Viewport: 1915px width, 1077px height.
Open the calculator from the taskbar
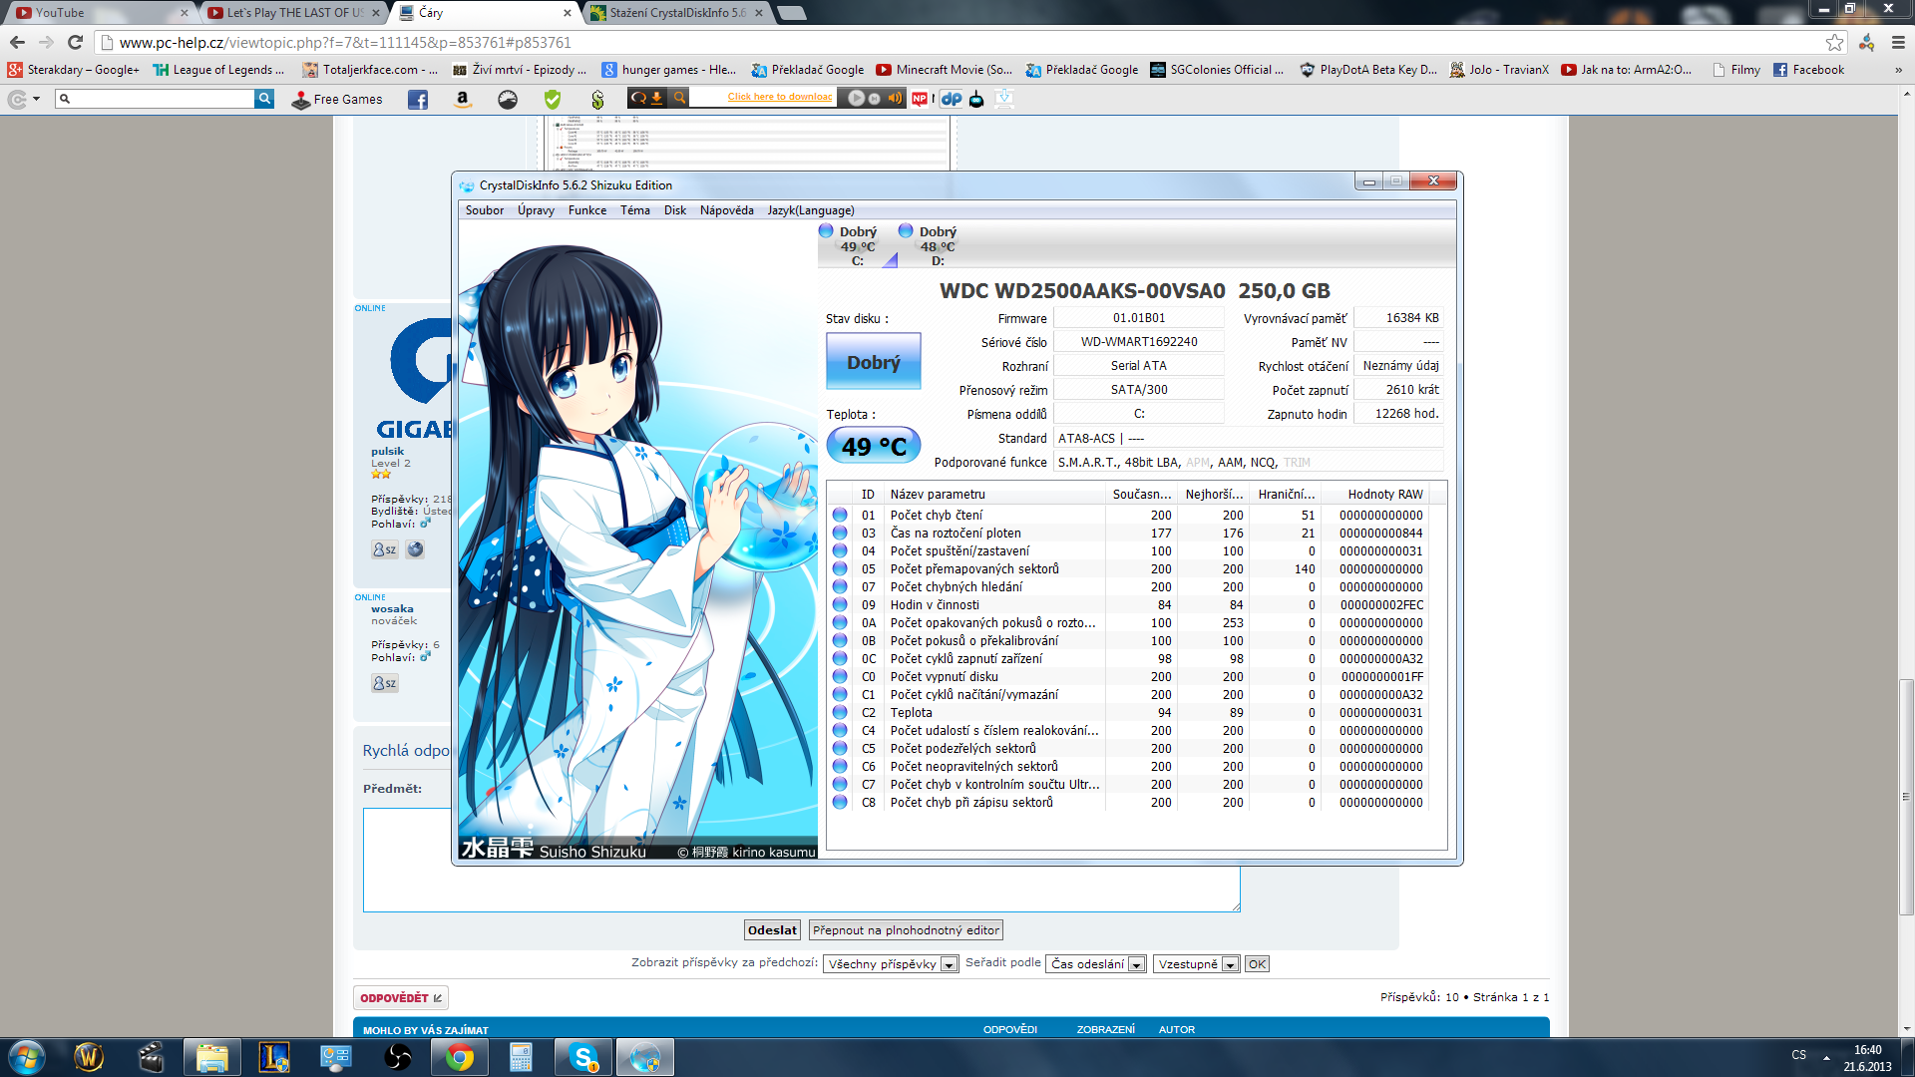(521, 1057)
